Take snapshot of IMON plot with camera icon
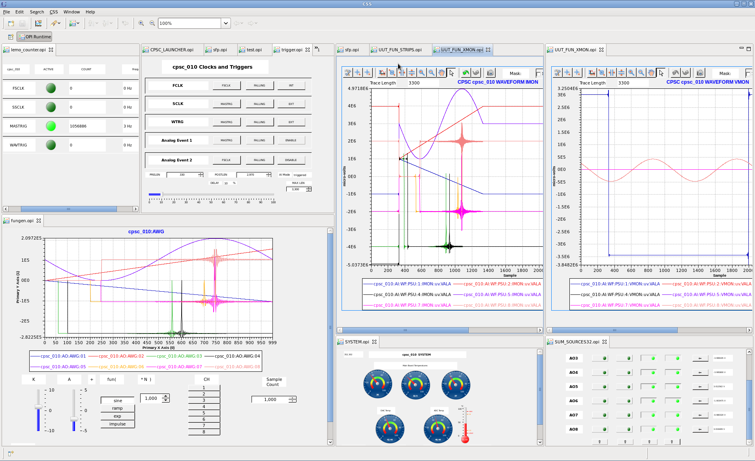The image size is (755, 461). click(490, 73)
